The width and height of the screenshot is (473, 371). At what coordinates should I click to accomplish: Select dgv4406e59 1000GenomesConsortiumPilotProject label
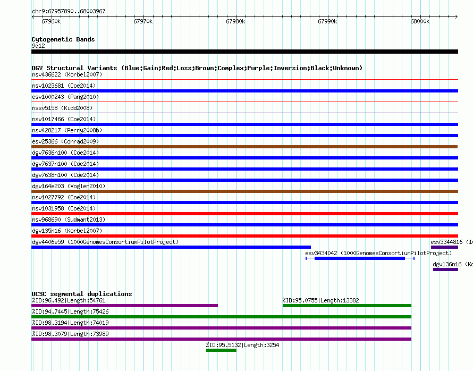105,242
